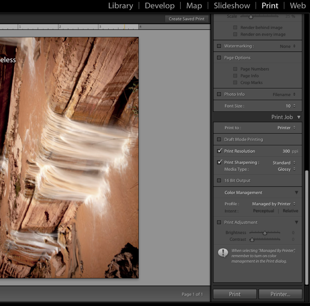The width and height of the screenshot is (310, 306).
Task: Open the Library module
Action: (121, 5)
